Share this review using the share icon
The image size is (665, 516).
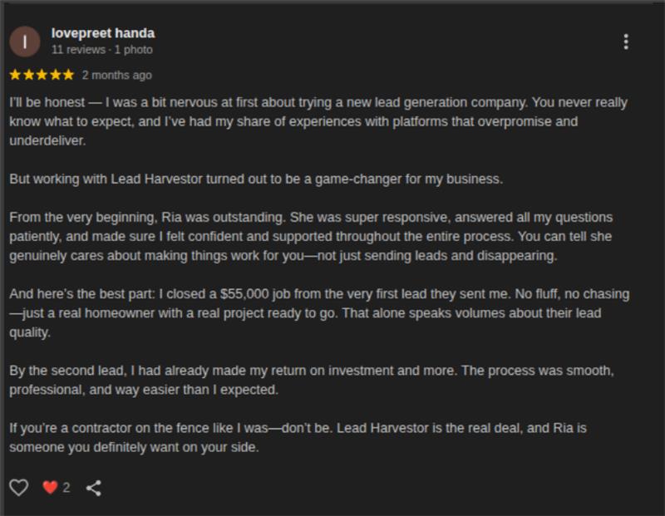click(94, 488)
